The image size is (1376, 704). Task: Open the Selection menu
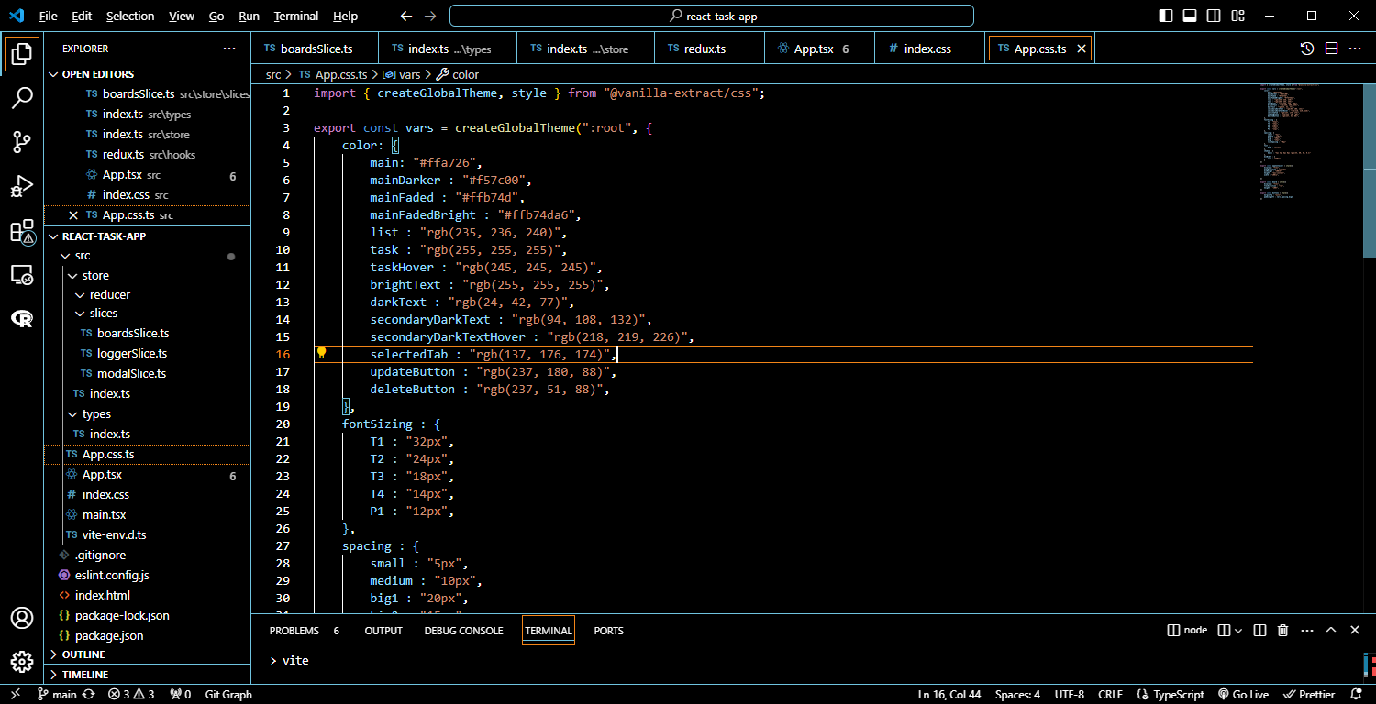pos(130,16)
